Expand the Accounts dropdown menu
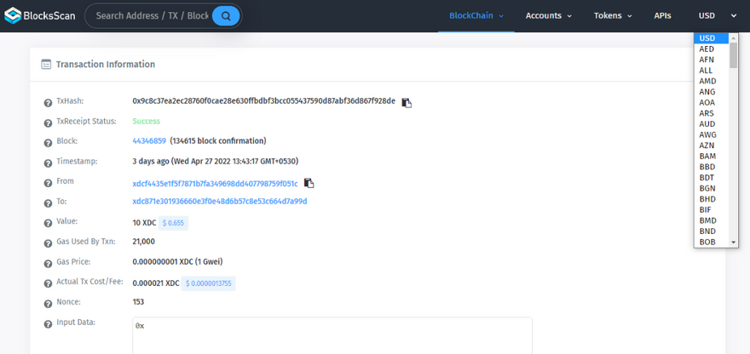Image resolution: width=750 pixels, height=354 pixels. (548, 16)
